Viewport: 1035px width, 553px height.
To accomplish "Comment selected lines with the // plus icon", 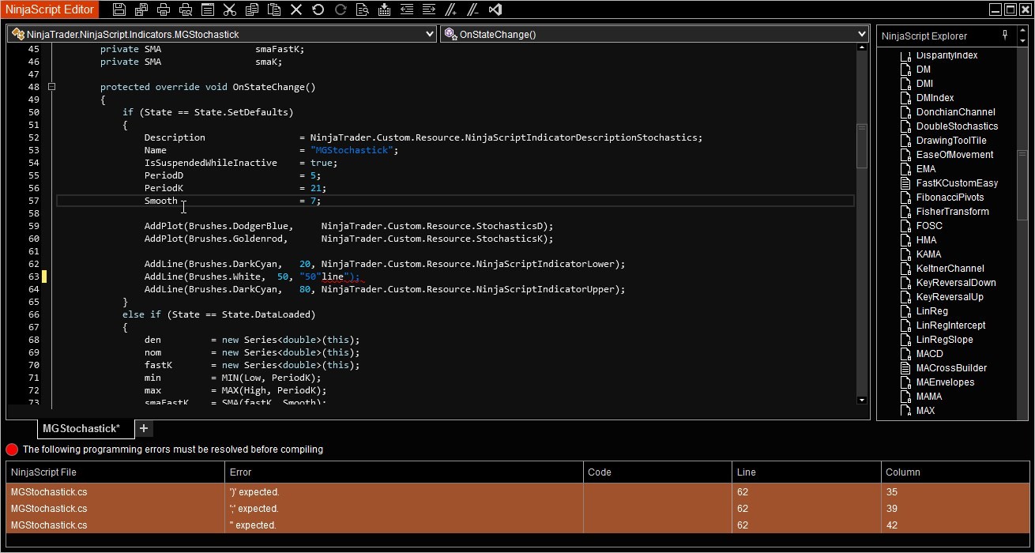I will click(x=451, y=10).
